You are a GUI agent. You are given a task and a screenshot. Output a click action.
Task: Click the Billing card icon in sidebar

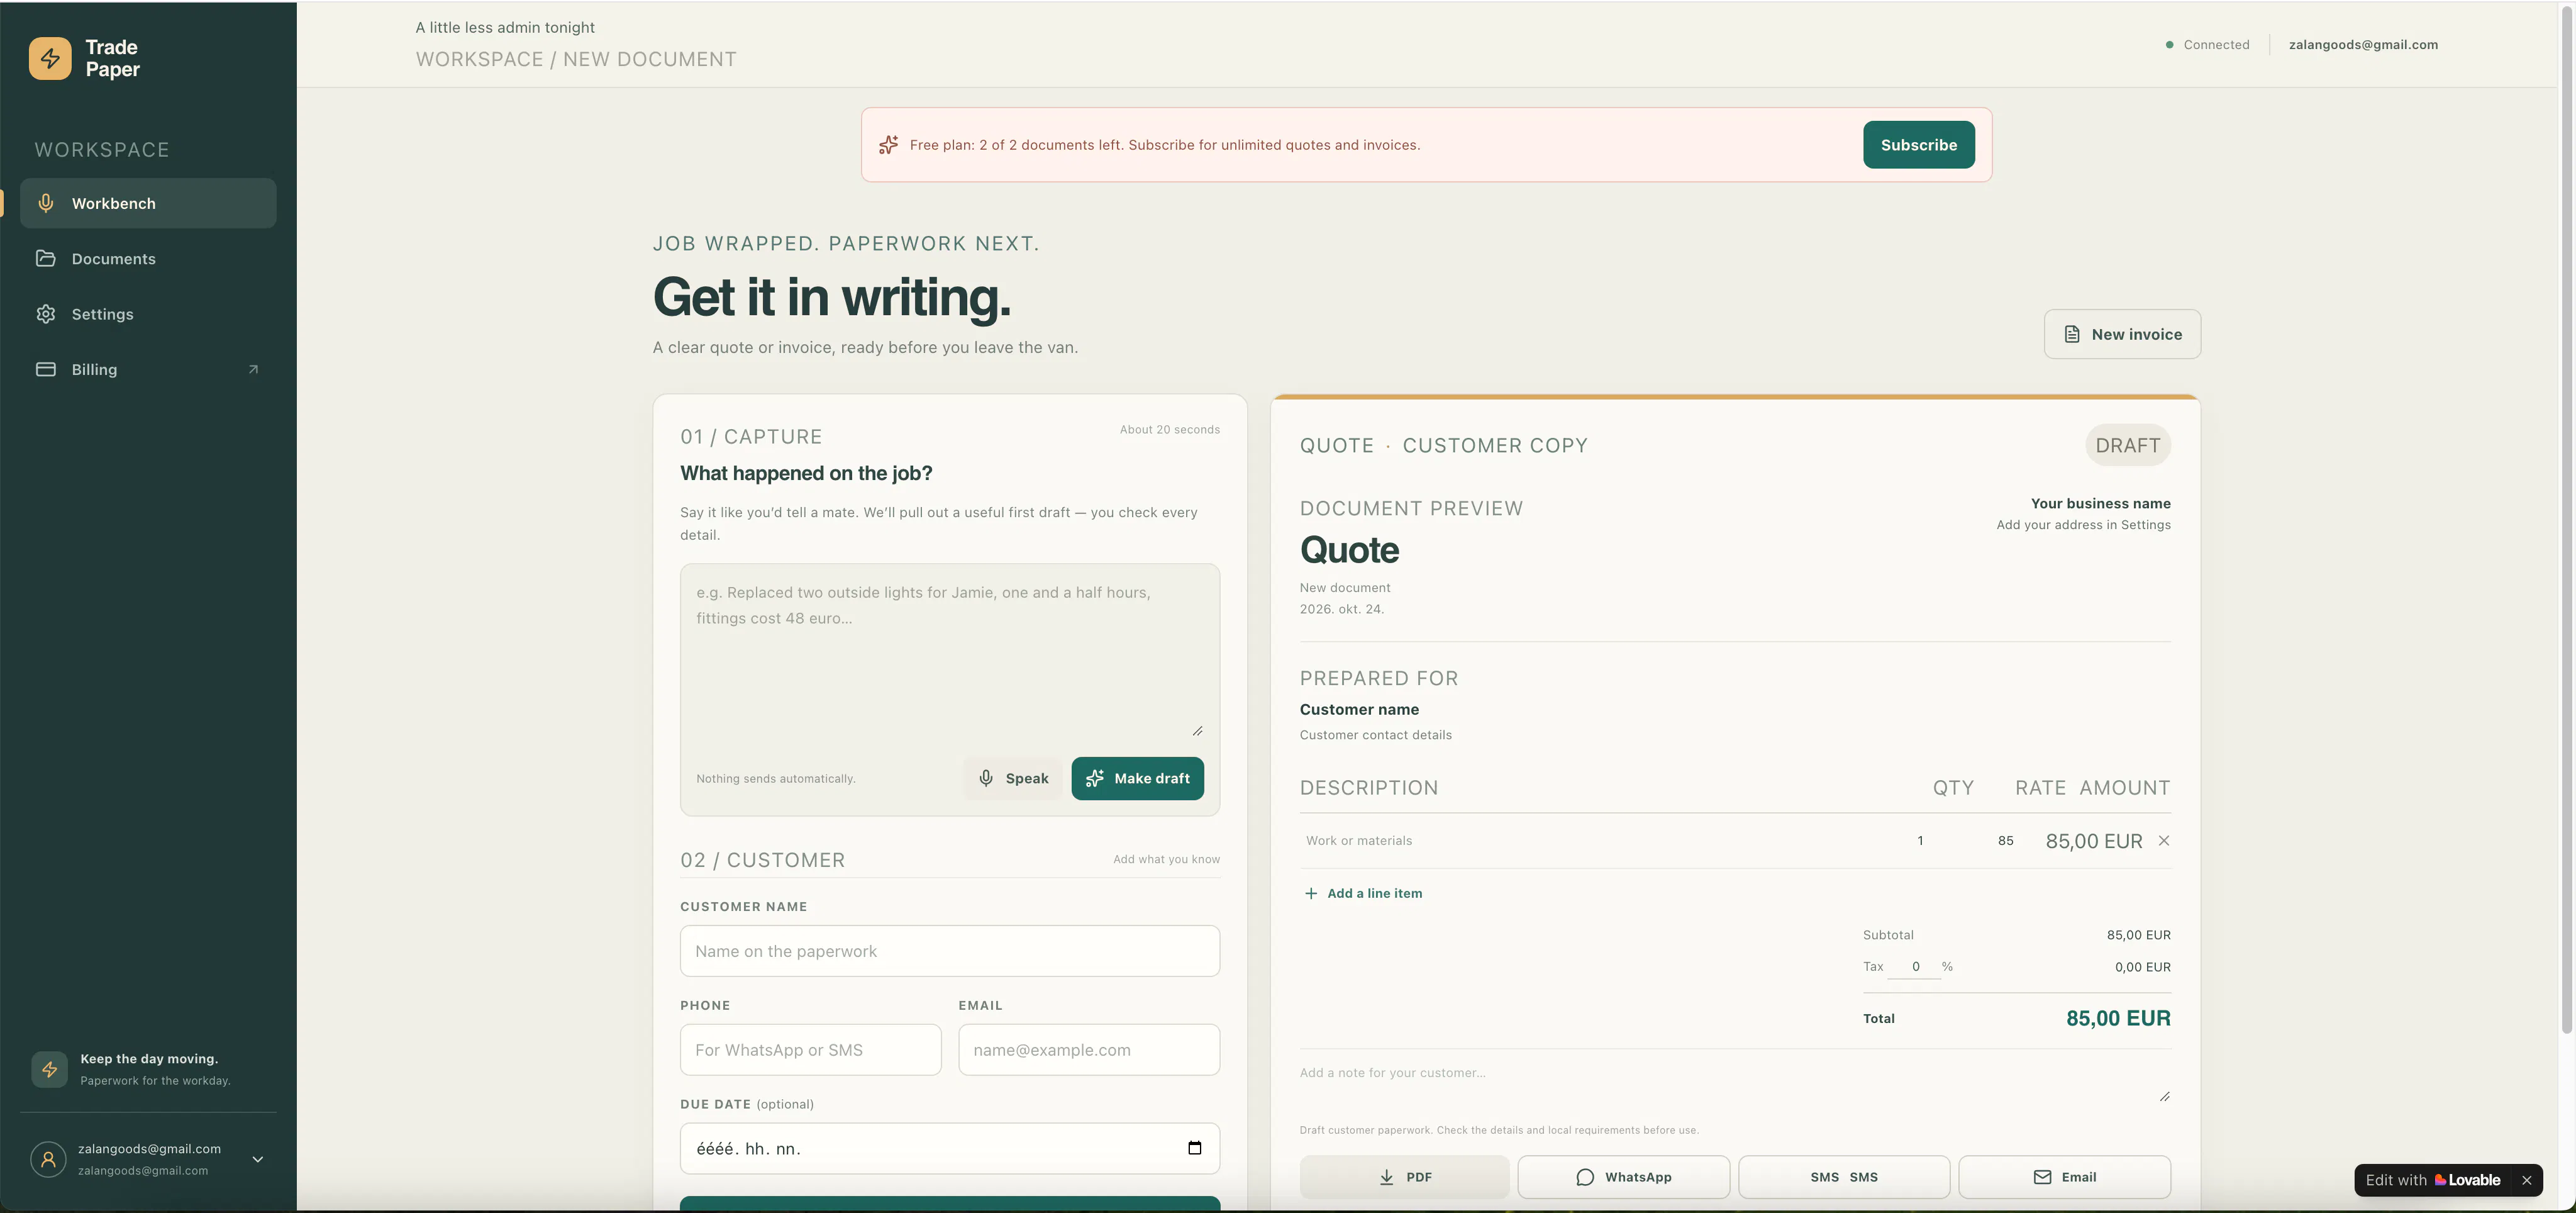click(46, 369)
